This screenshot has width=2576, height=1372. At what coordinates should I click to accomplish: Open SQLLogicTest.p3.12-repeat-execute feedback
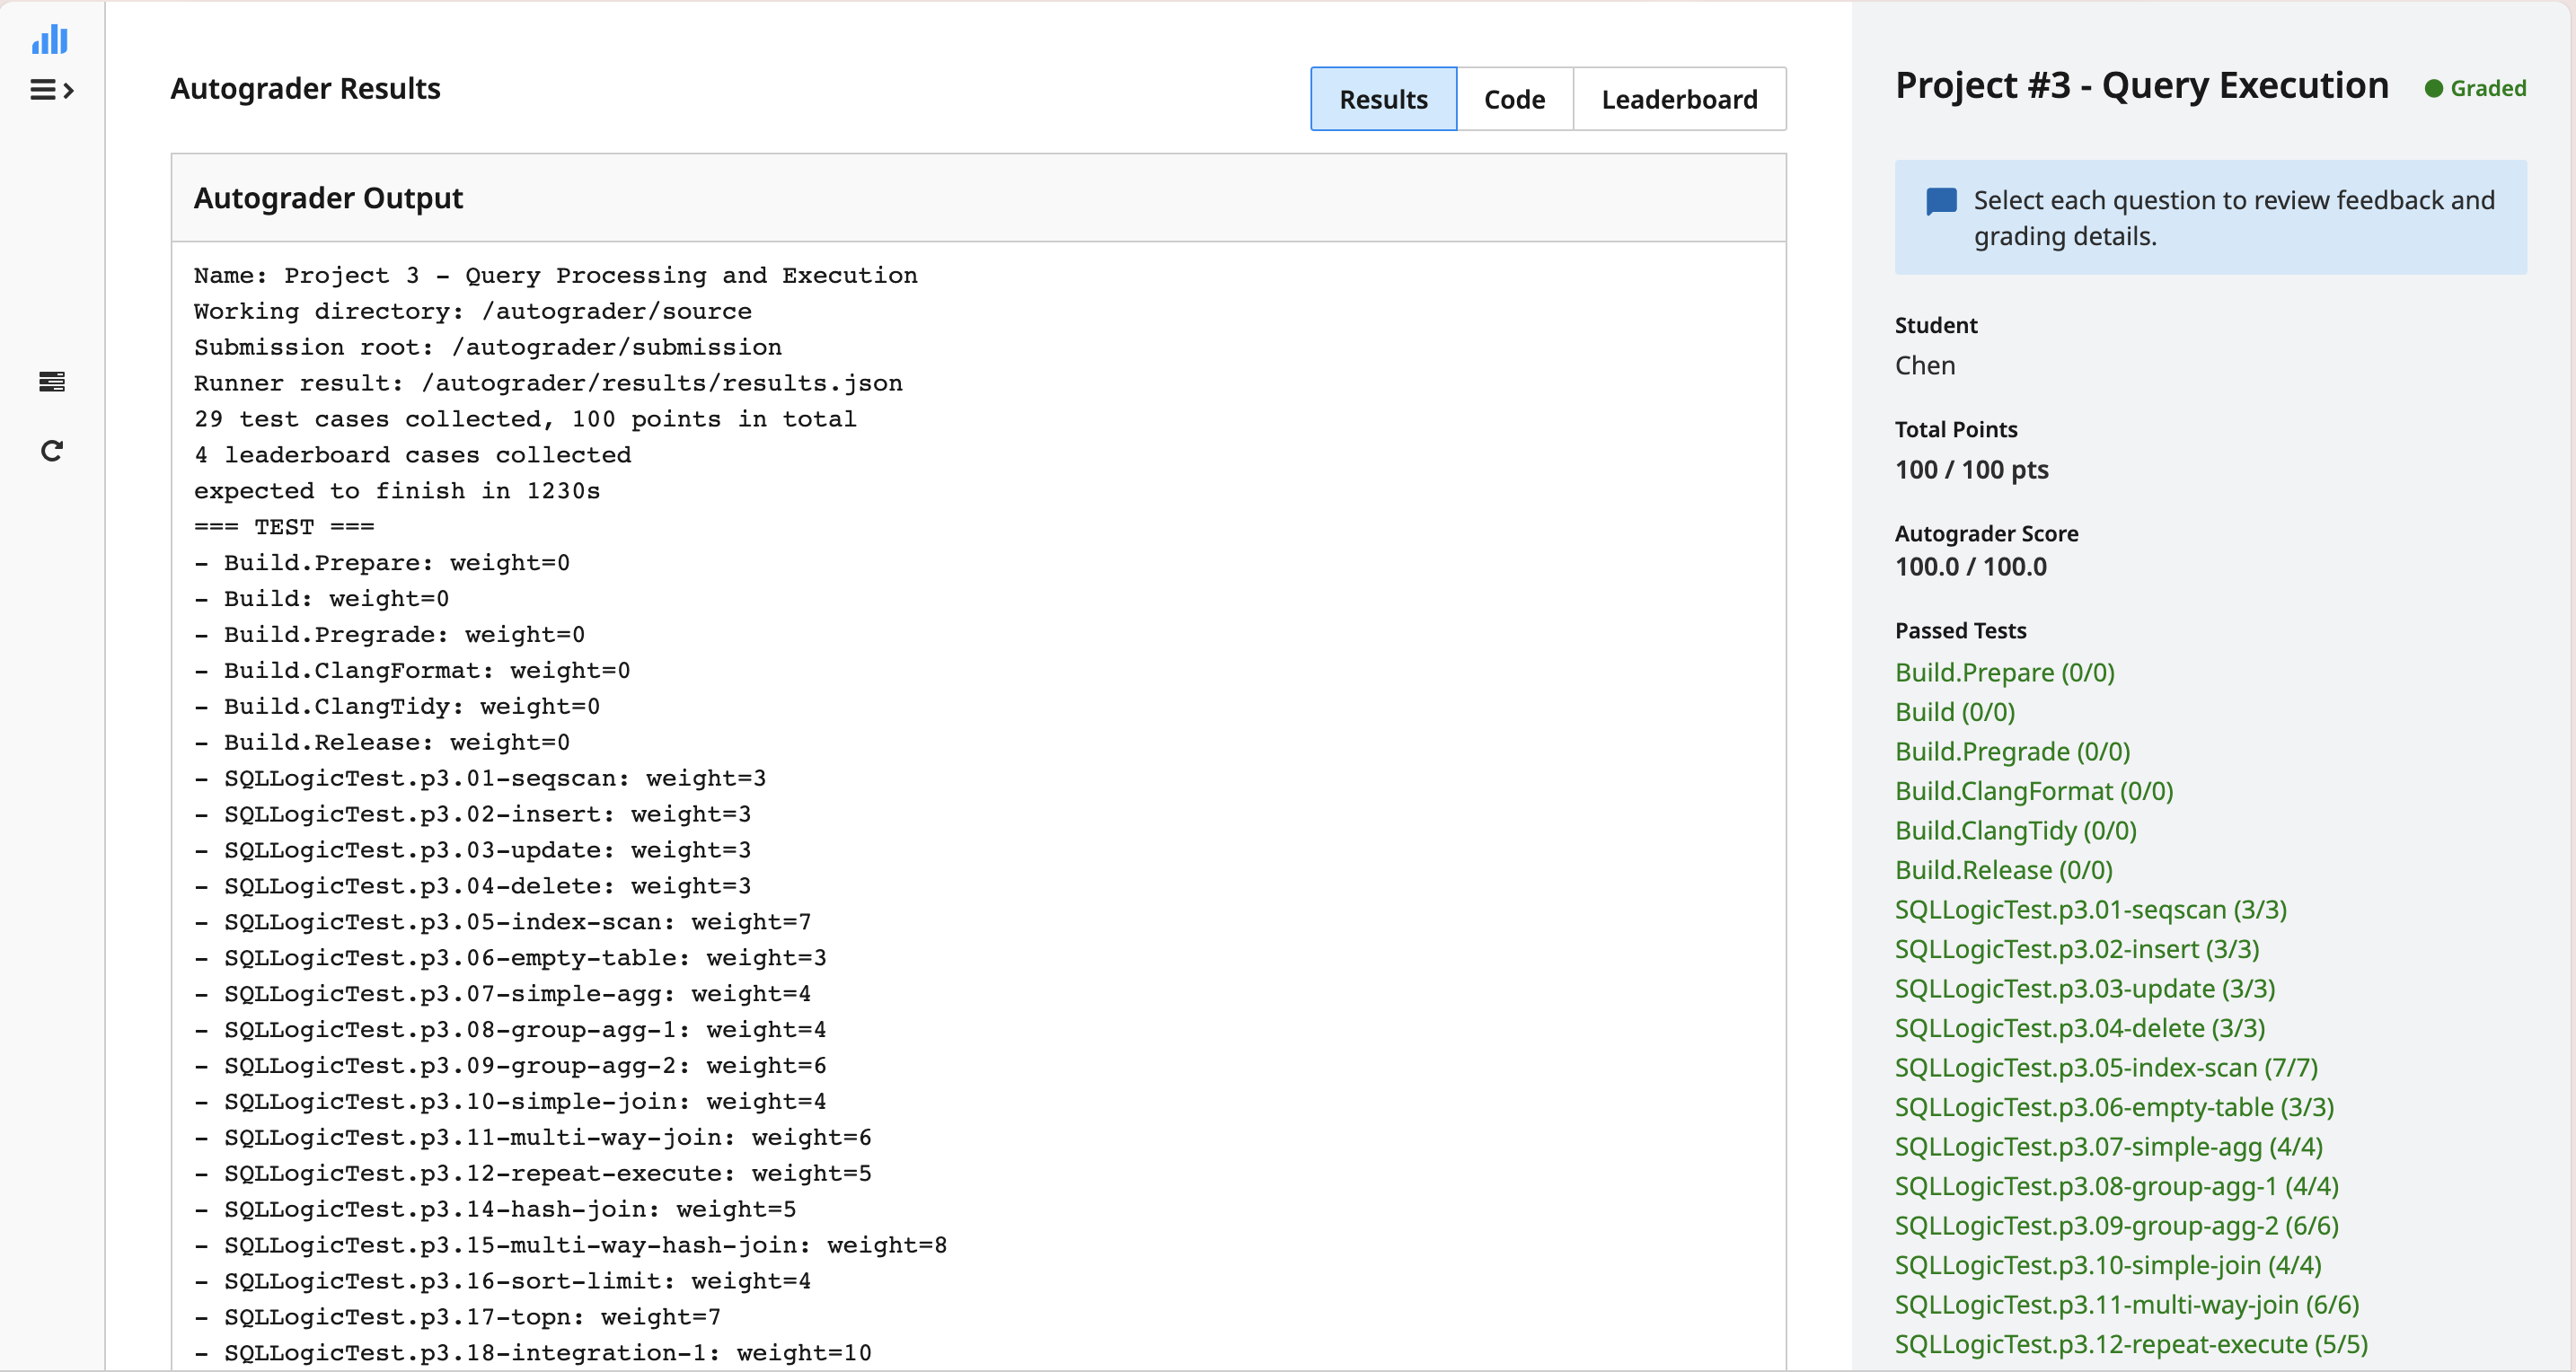(x=2131, y=1343)
